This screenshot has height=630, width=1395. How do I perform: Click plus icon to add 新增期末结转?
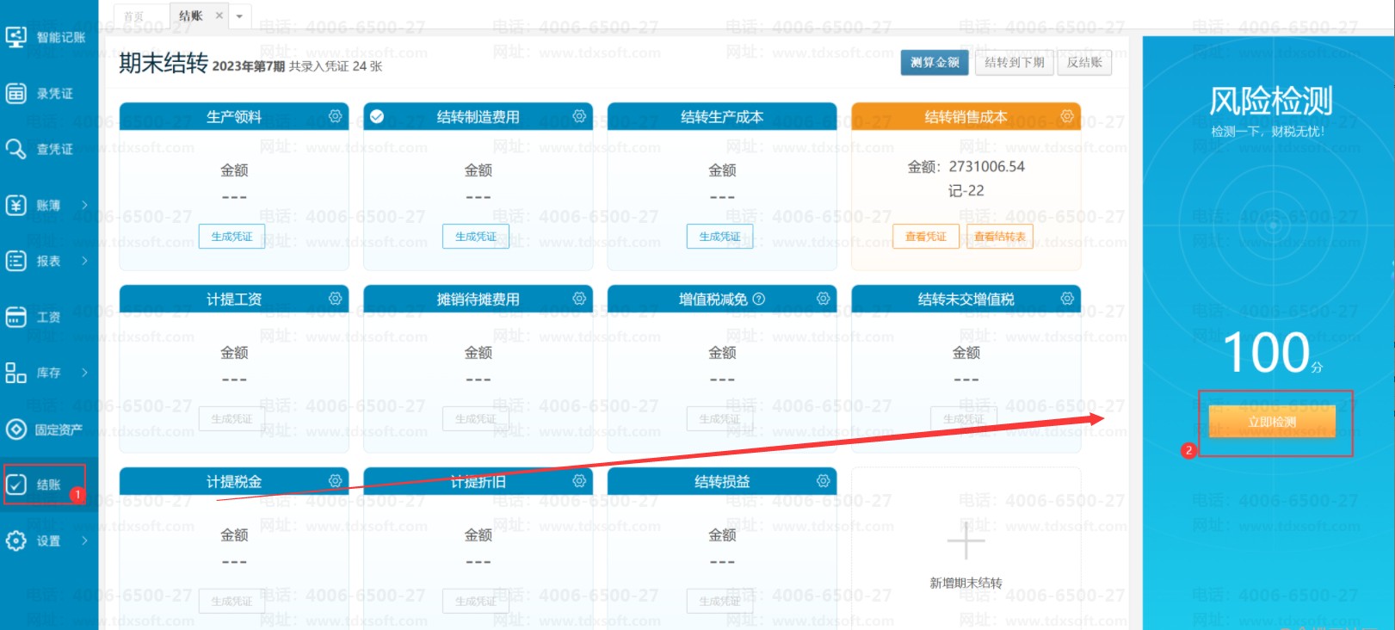coord(966,540)
